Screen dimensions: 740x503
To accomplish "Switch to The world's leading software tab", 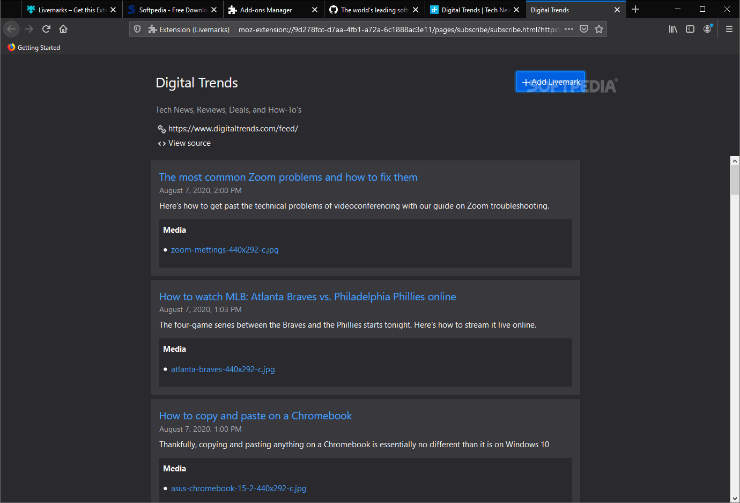I will point(374,10).
